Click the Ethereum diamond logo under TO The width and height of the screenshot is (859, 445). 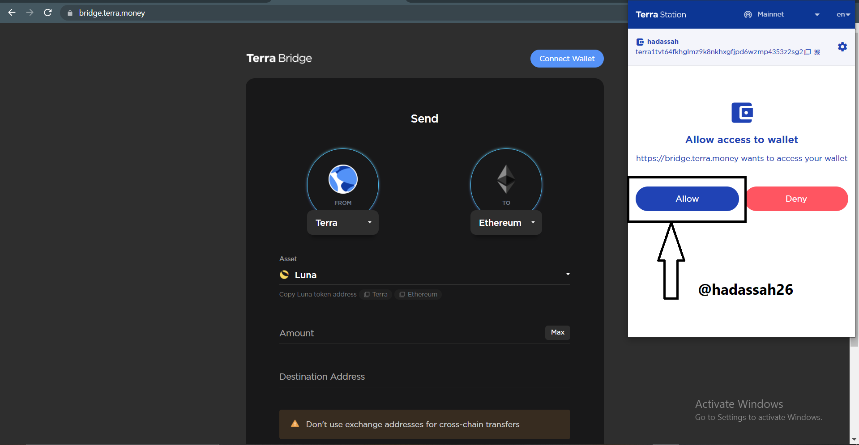tap(506, 179)
